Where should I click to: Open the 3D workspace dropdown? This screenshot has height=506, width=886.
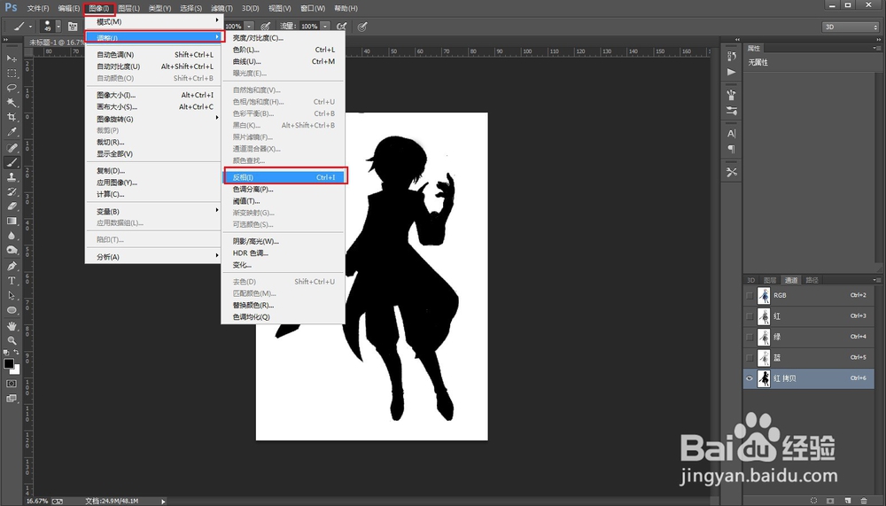coord(850,27)
